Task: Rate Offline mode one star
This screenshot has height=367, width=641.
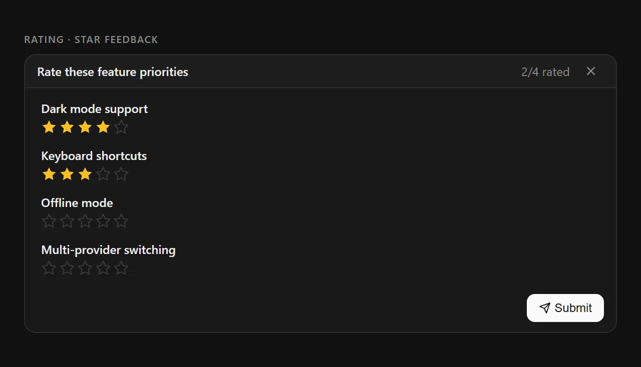Action: [49, 221]
